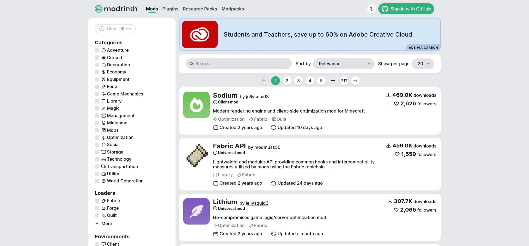The image size is (529, 246).
Task: Open the Sort by Relevance dropdown
Action: coord(344,64)
